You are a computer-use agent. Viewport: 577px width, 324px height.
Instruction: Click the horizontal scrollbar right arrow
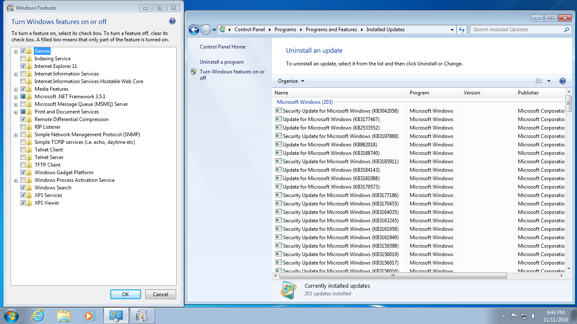tap(562, 275)
